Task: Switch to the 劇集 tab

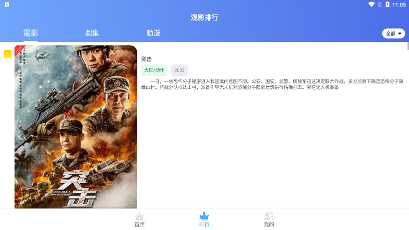Action: (92, 33)
